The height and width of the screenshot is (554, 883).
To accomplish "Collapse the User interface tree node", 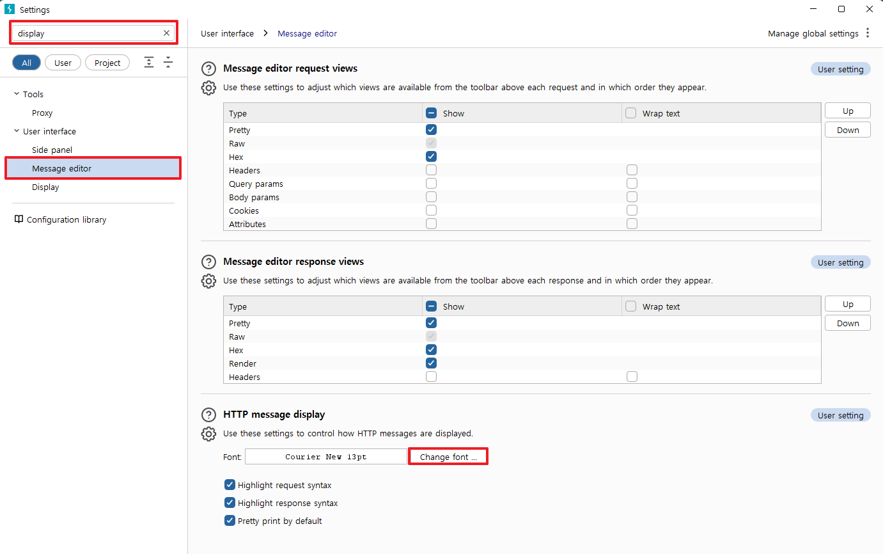I will click(17, 131).
